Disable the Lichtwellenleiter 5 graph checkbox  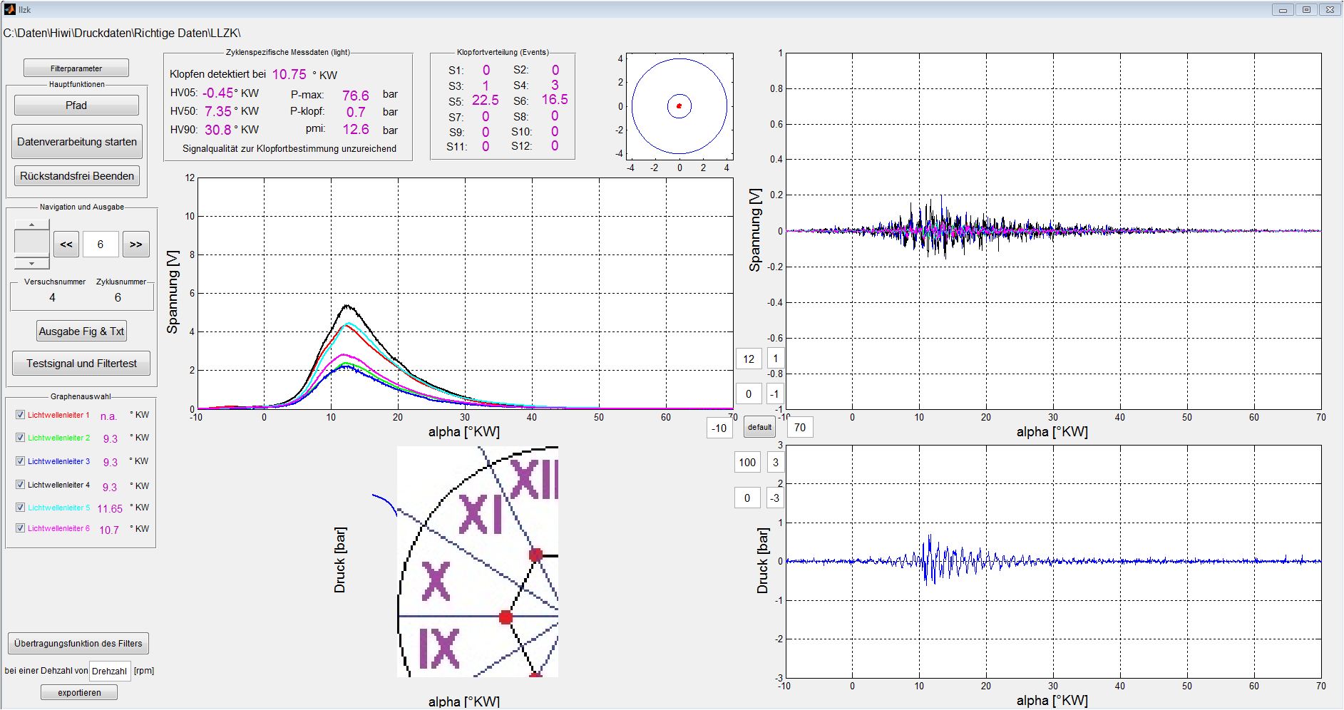tap(20, 507)
